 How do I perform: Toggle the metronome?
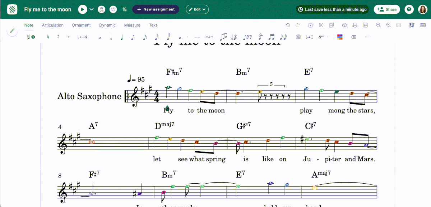coord(102,9)
